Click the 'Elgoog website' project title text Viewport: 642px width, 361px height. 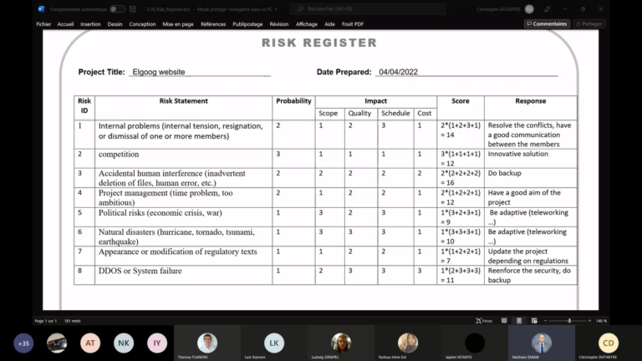point(159,72)
